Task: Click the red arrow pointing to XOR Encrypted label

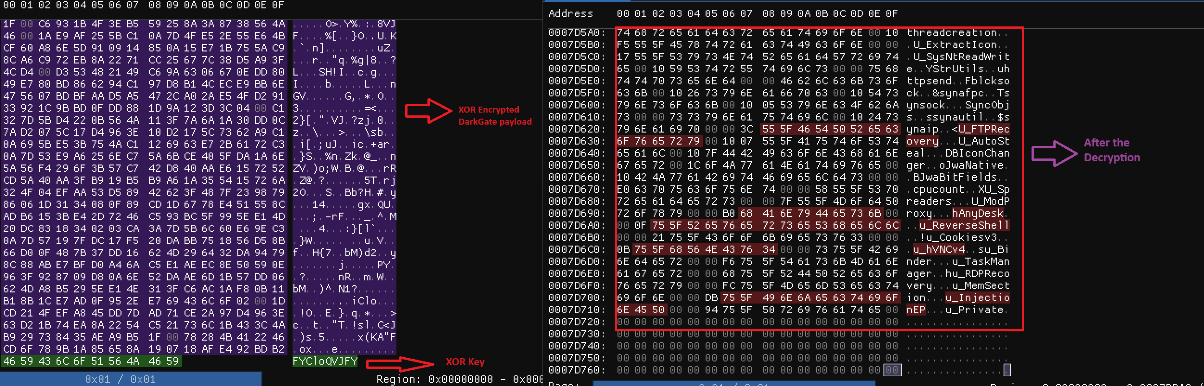Action: tap(427, 111)
